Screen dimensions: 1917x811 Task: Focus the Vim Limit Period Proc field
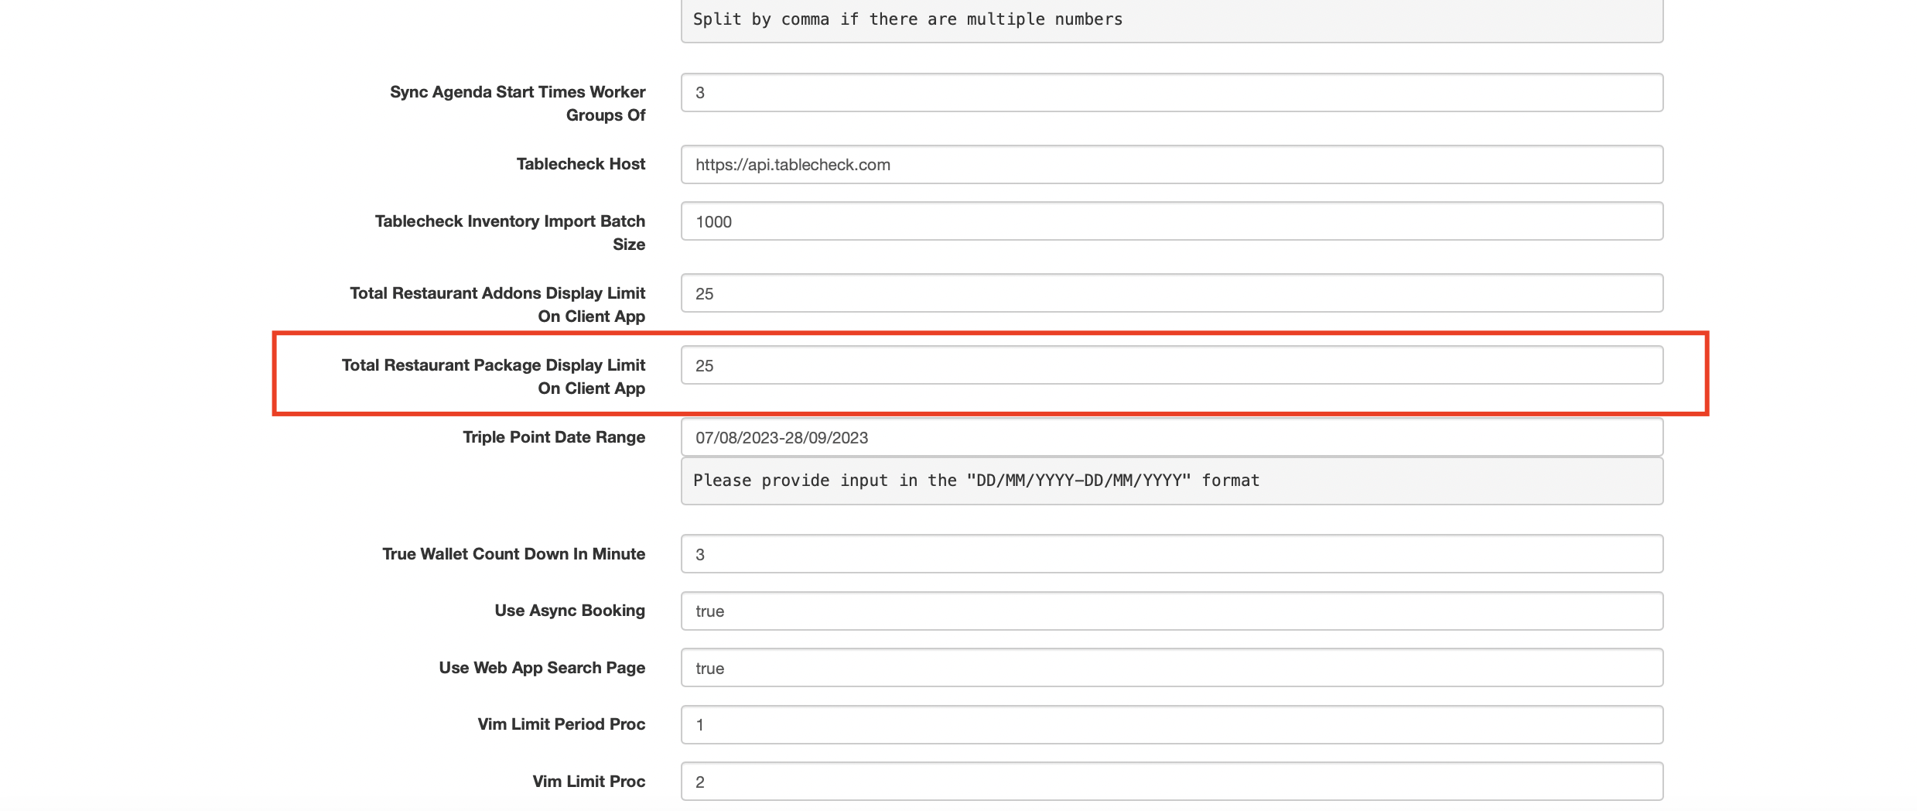tap(1171, 725)
